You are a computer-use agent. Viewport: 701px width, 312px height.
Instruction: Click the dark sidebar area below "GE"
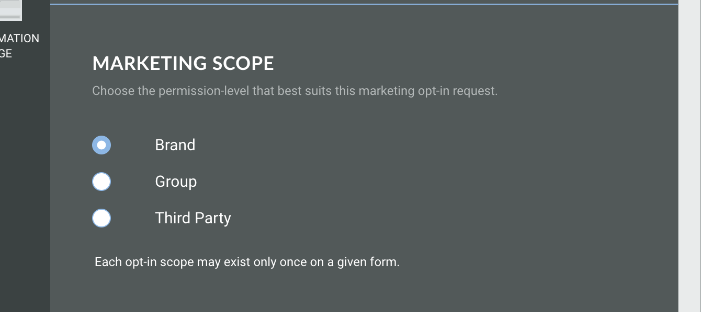click(25, 183)
